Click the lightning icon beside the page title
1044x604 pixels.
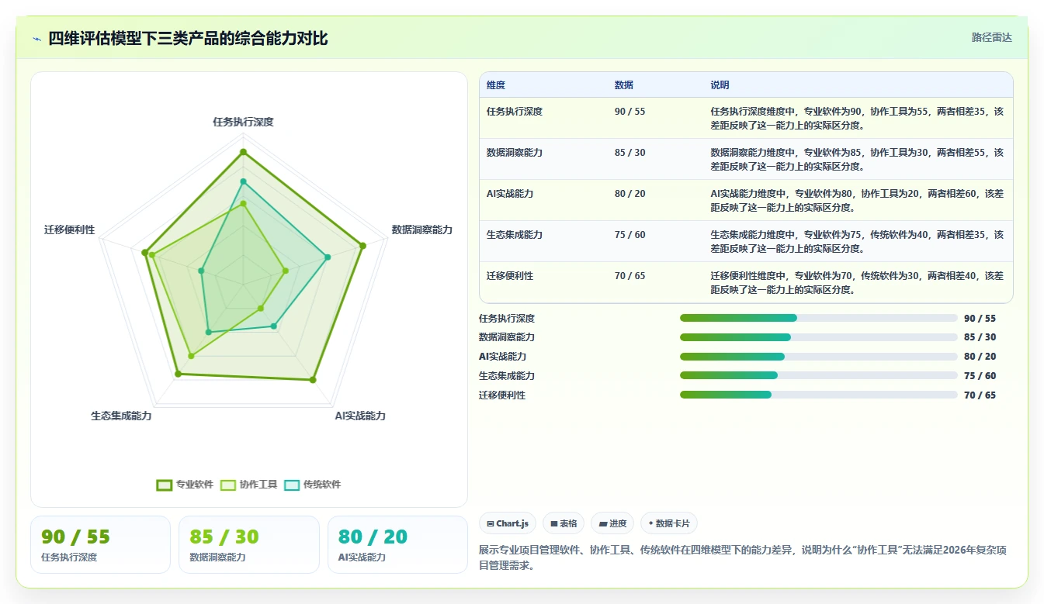tap(37, 39)
